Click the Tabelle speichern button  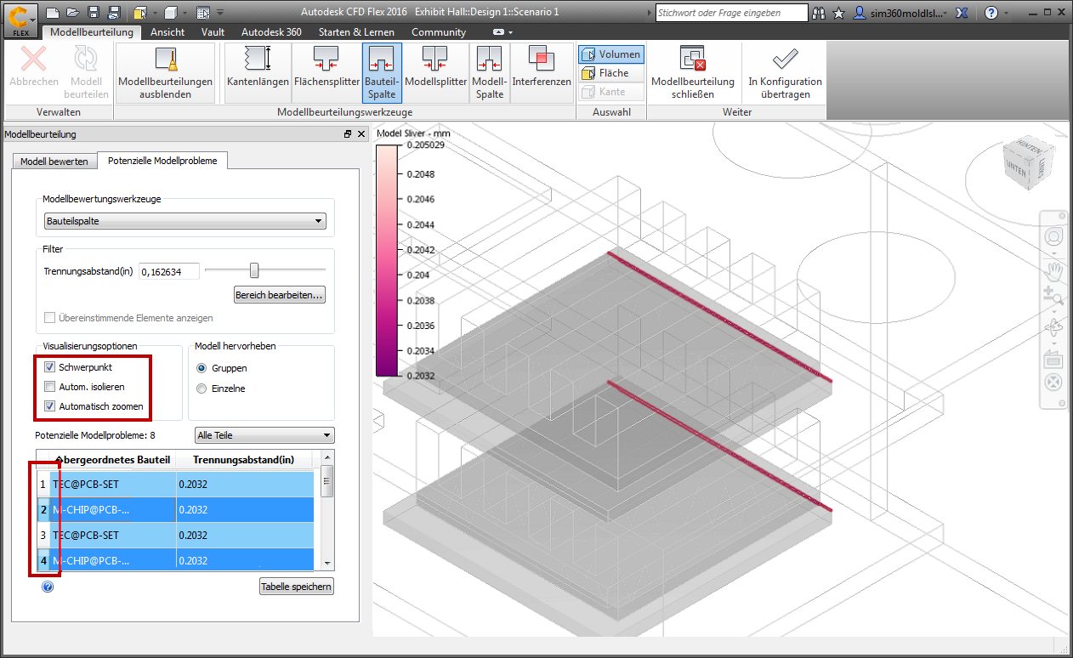297,587
